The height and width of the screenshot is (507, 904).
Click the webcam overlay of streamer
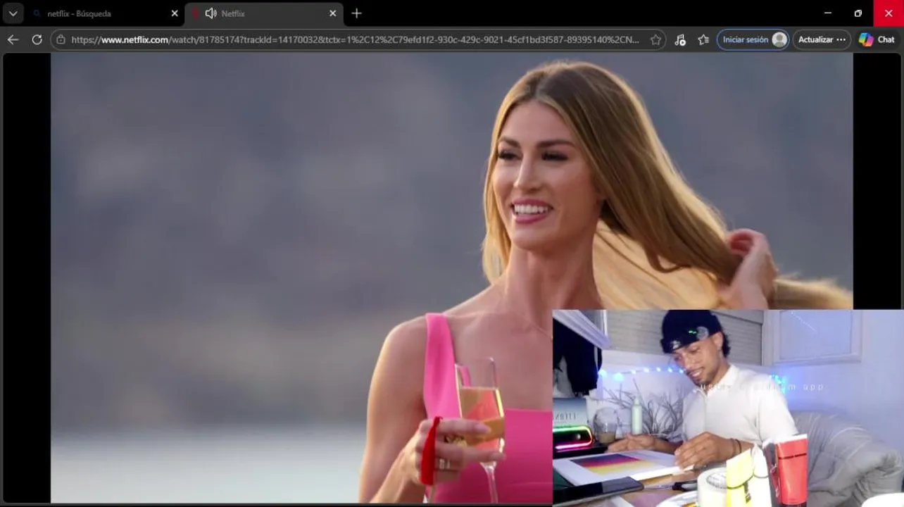728,408
